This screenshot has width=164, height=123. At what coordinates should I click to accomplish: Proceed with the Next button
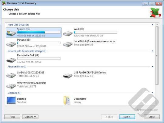pyautogui.click(x=127, y=117)
